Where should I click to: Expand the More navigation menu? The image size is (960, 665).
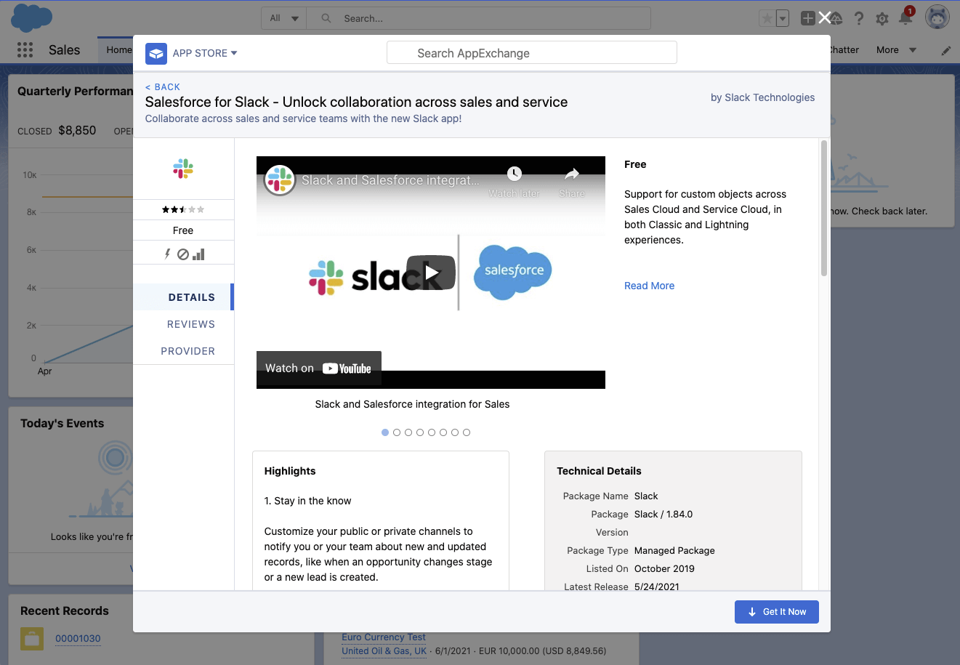896,50
